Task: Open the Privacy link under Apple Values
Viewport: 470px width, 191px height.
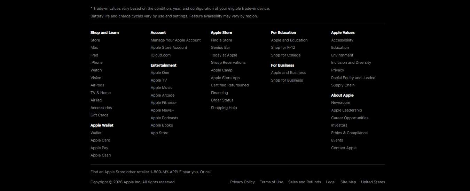Action: (338, 70)
